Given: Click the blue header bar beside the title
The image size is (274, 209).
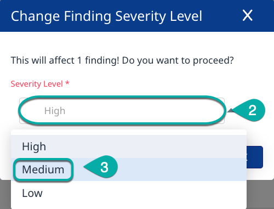Looking at the screenshot, I should [x=222, y=16].
